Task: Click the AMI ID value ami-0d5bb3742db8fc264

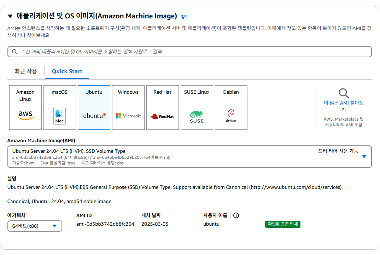Action: 105,224
